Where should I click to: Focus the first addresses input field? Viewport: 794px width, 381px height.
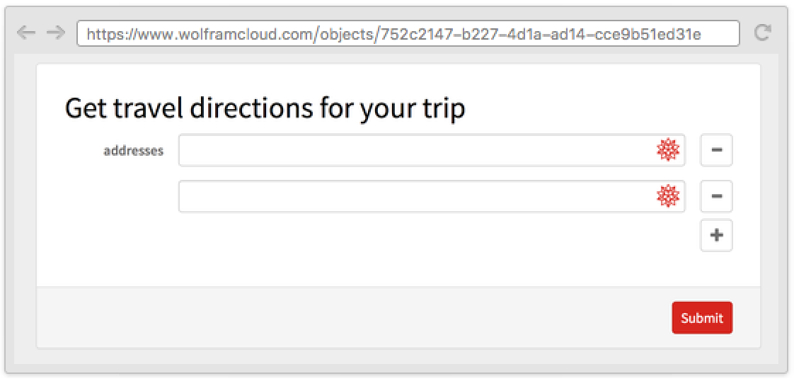[x=432, y=150]
